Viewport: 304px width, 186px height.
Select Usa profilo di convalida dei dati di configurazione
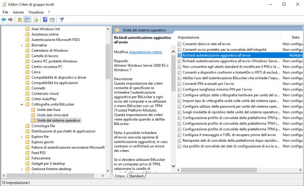click(x=240, y=146)
